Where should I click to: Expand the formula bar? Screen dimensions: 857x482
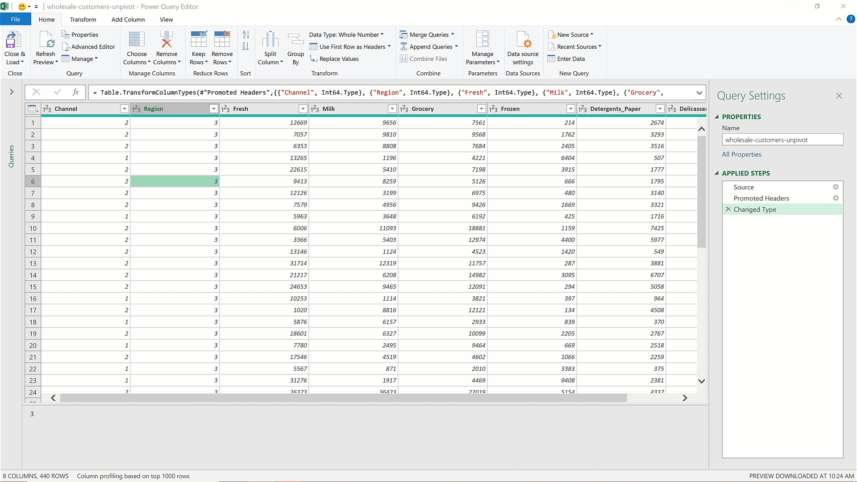click(x=699, y=93)
